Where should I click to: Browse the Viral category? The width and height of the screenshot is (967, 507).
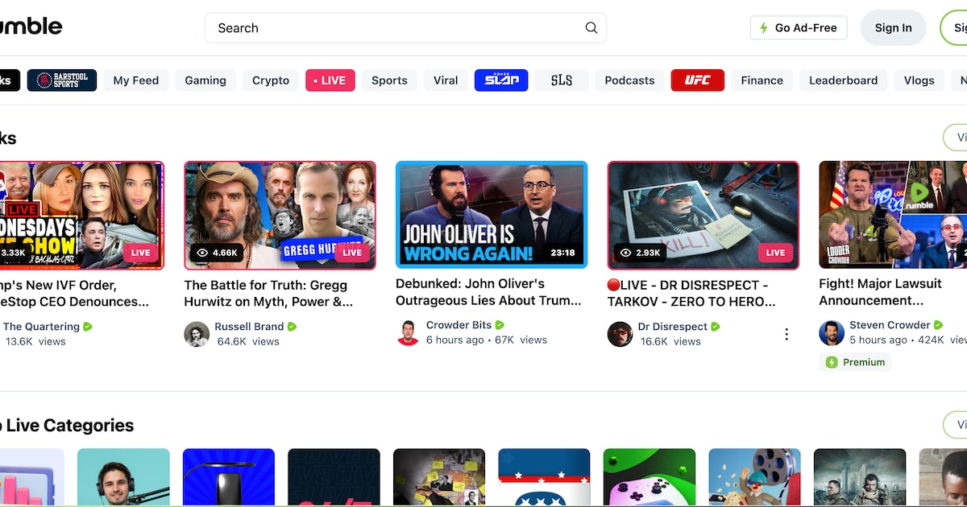446,80
